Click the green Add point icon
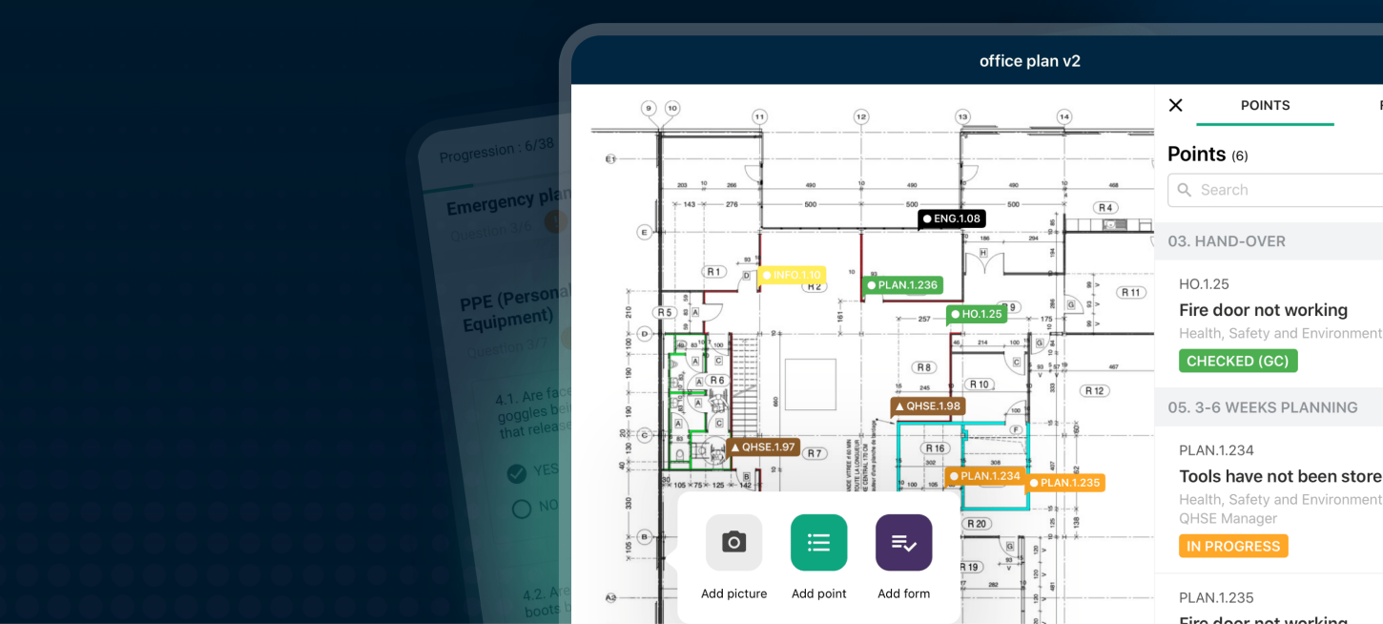Screen dimensions: 1383x624 click(x=818, y=542)
